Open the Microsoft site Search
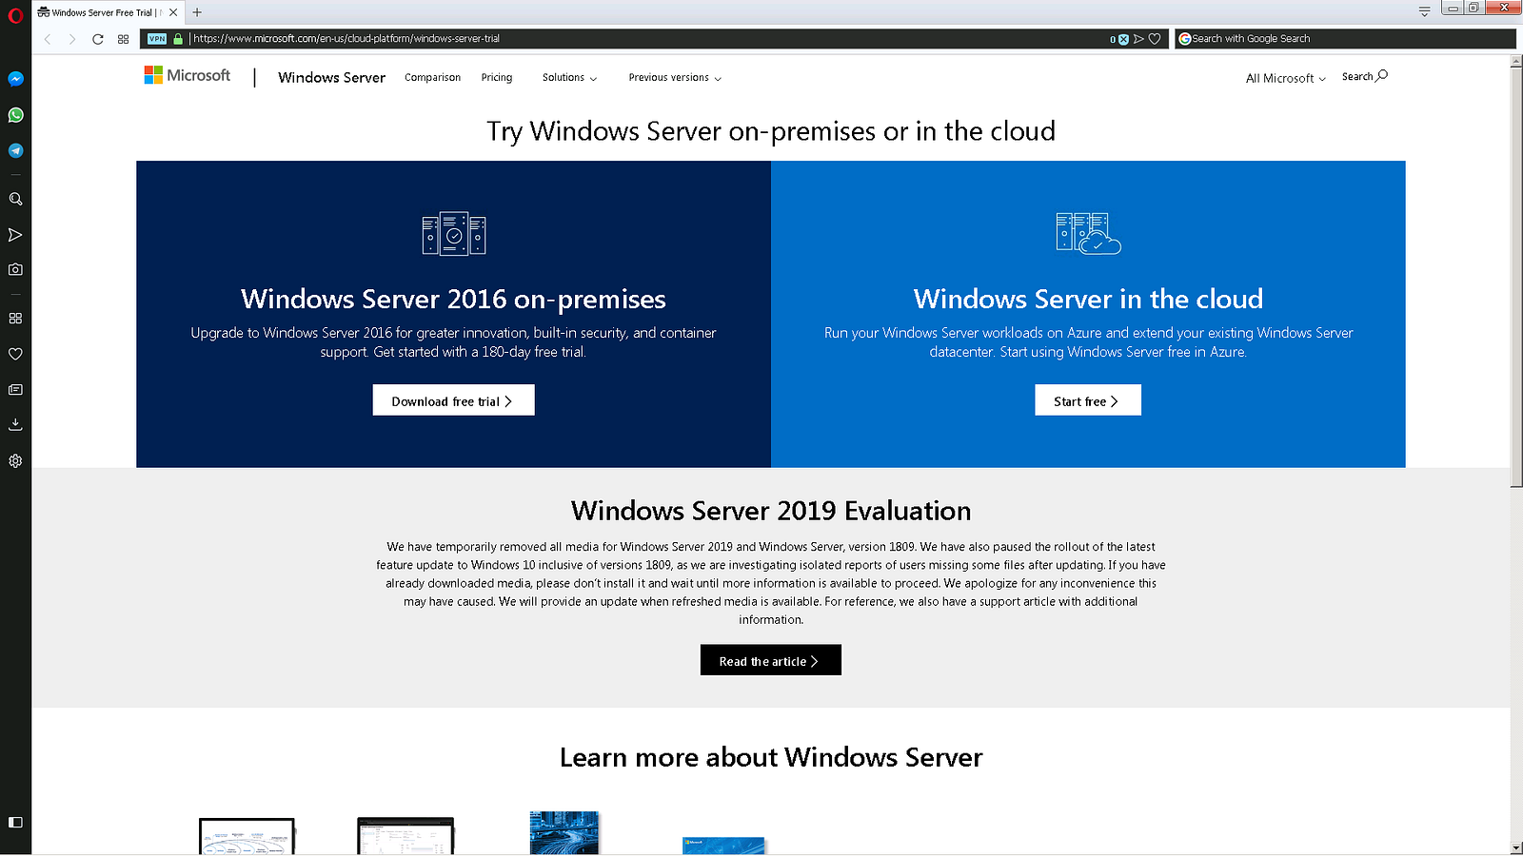Screen dimensions: 1523x856 point(1365,77)
